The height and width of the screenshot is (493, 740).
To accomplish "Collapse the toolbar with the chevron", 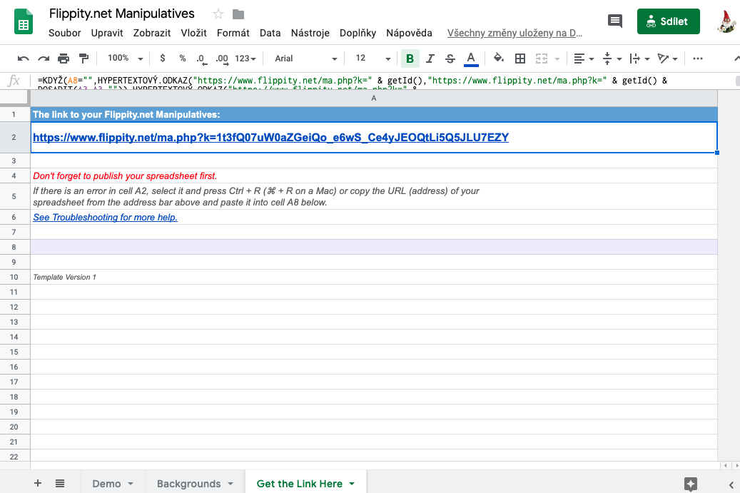I will tap(736, 59).
